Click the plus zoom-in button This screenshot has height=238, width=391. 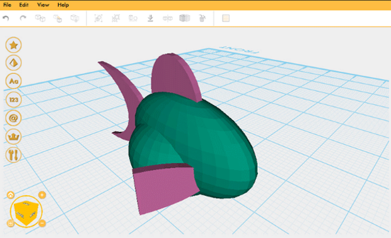pyautogui.click(x=42, y=195)
